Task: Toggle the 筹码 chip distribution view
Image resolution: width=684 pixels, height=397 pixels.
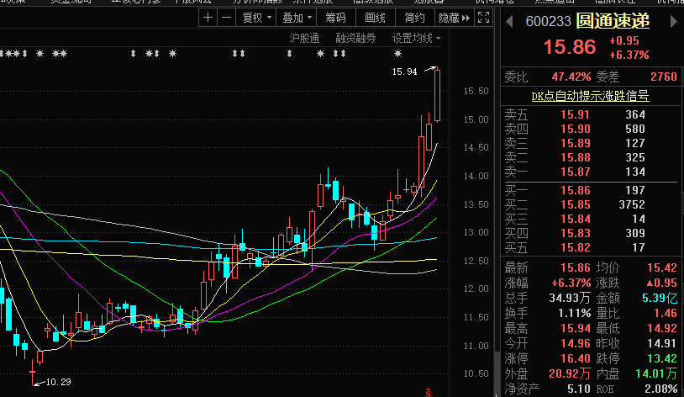Action: pos(335,18)
